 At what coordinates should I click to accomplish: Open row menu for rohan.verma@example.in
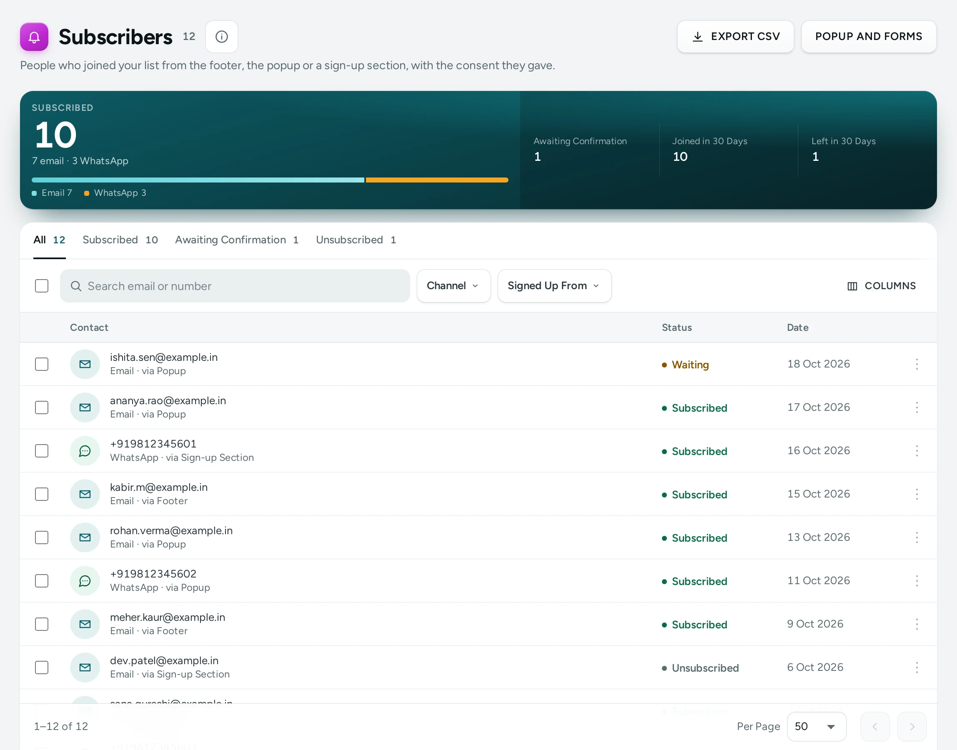click(917, 537)
